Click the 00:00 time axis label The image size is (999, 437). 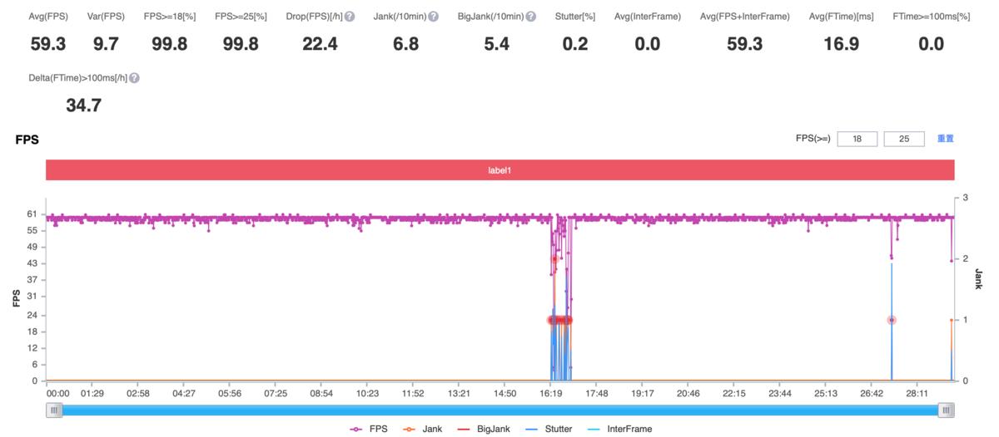(58, 393)
